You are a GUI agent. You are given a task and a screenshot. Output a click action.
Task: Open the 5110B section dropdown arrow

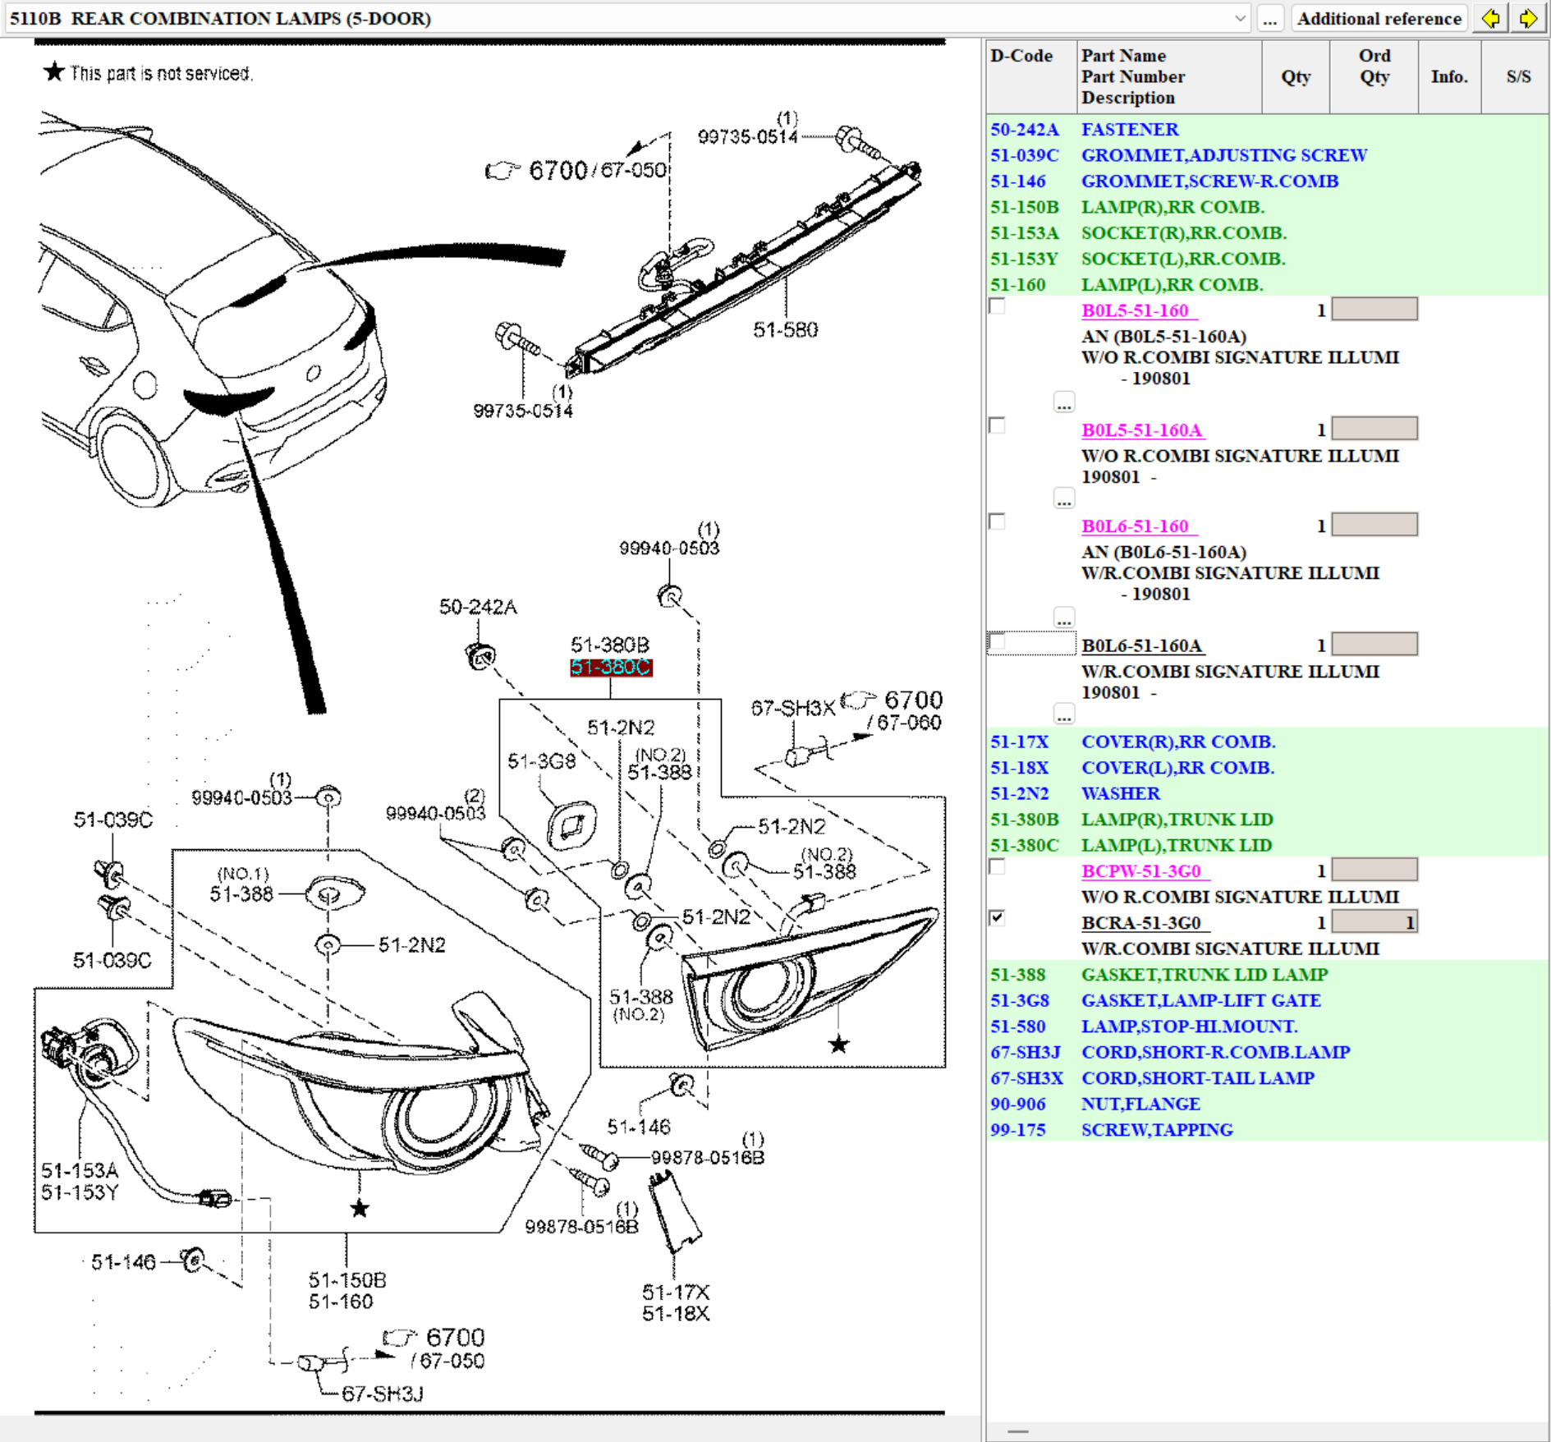tap(1240, 18)
